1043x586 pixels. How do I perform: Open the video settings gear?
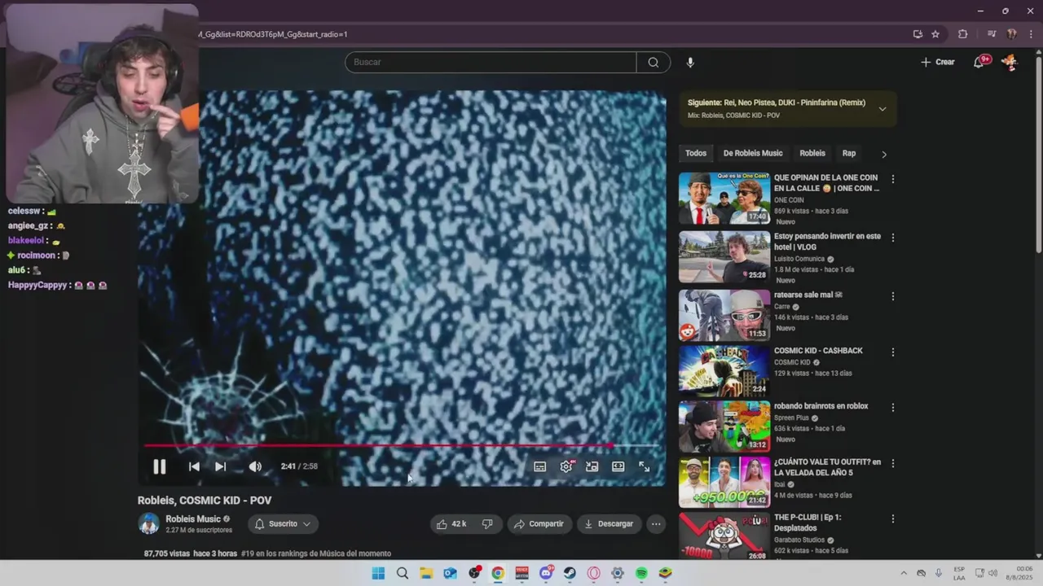tap(566, 466)
